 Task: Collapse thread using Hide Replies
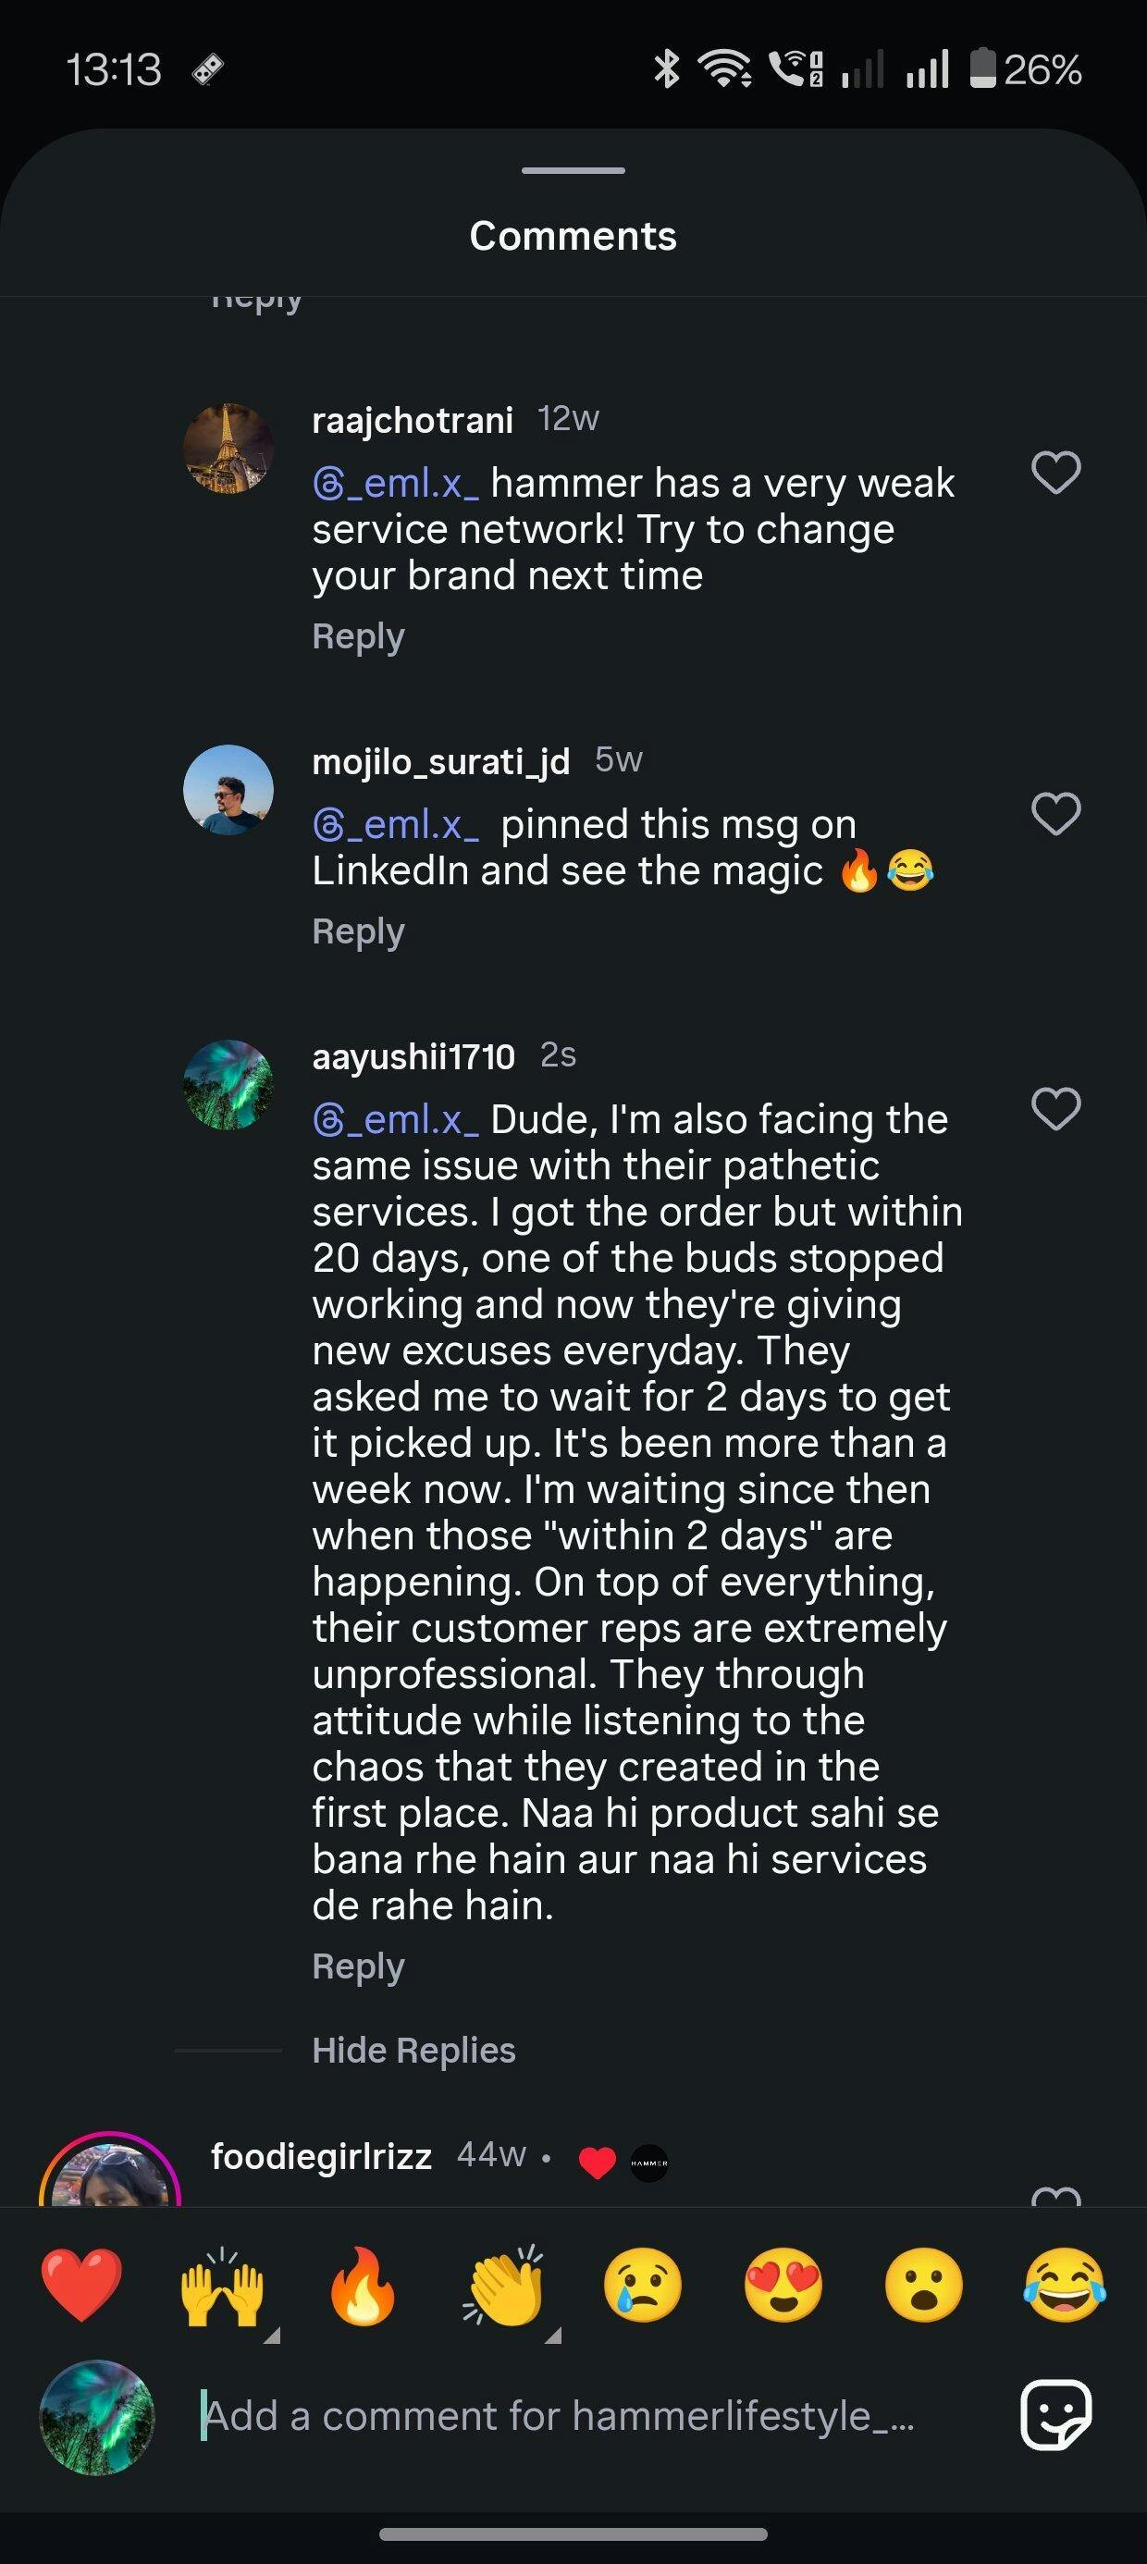coord(413,2051)
